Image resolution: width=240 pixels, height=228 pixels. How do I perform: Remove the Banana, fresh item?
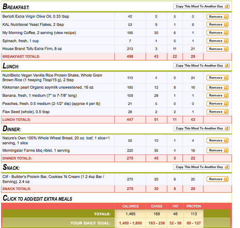click(217, 95)
